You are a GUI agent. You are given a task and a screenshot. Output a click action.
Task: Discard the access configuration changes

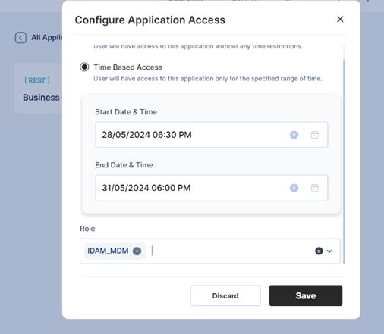click(225, 295)
